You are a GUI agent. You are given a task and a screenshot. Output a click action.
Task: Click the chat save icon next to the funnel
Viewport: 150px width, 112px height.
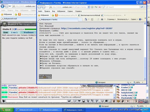pos(83,101)
